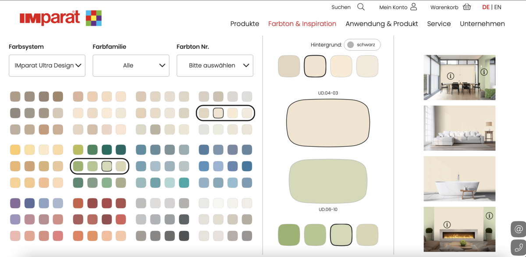Click the bathtub room preview thumbnail

coord(459,179)
